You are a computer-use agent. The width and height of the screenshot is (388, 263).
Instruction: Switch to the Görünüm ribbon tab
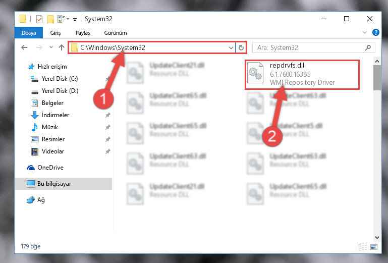pyautogui.click(x=116, y=33)
